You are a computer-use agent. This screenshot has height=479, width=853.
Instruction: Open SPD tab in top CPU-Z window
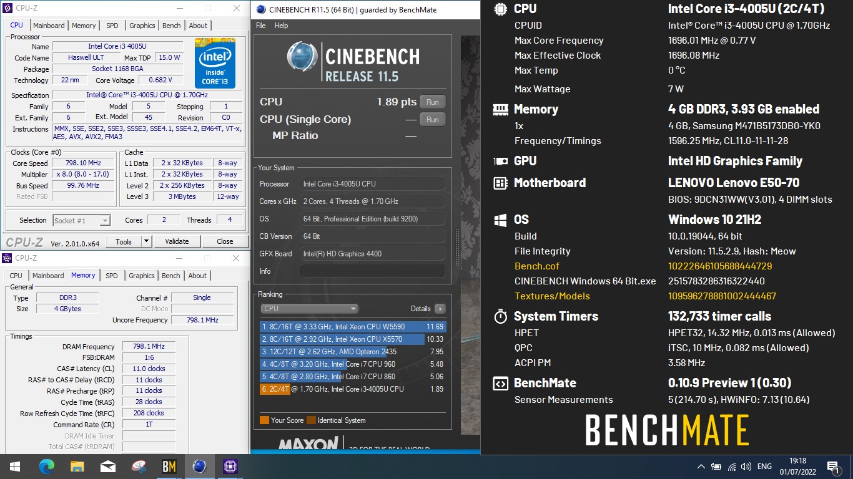click(x=112, y=26)
